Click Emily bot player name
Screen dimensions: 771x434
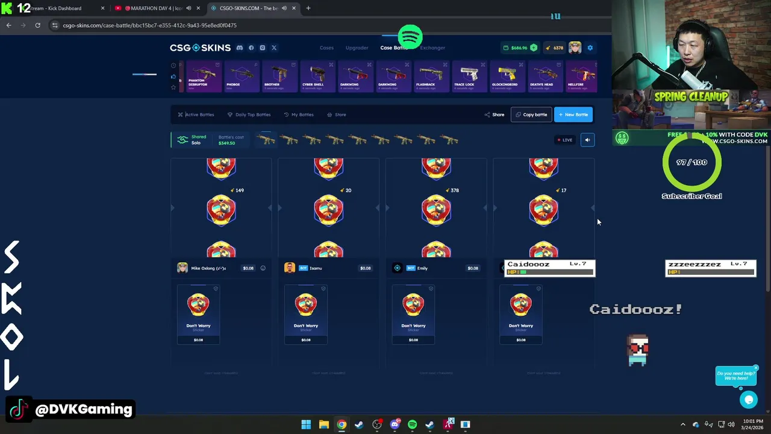[x=422, y=268]
